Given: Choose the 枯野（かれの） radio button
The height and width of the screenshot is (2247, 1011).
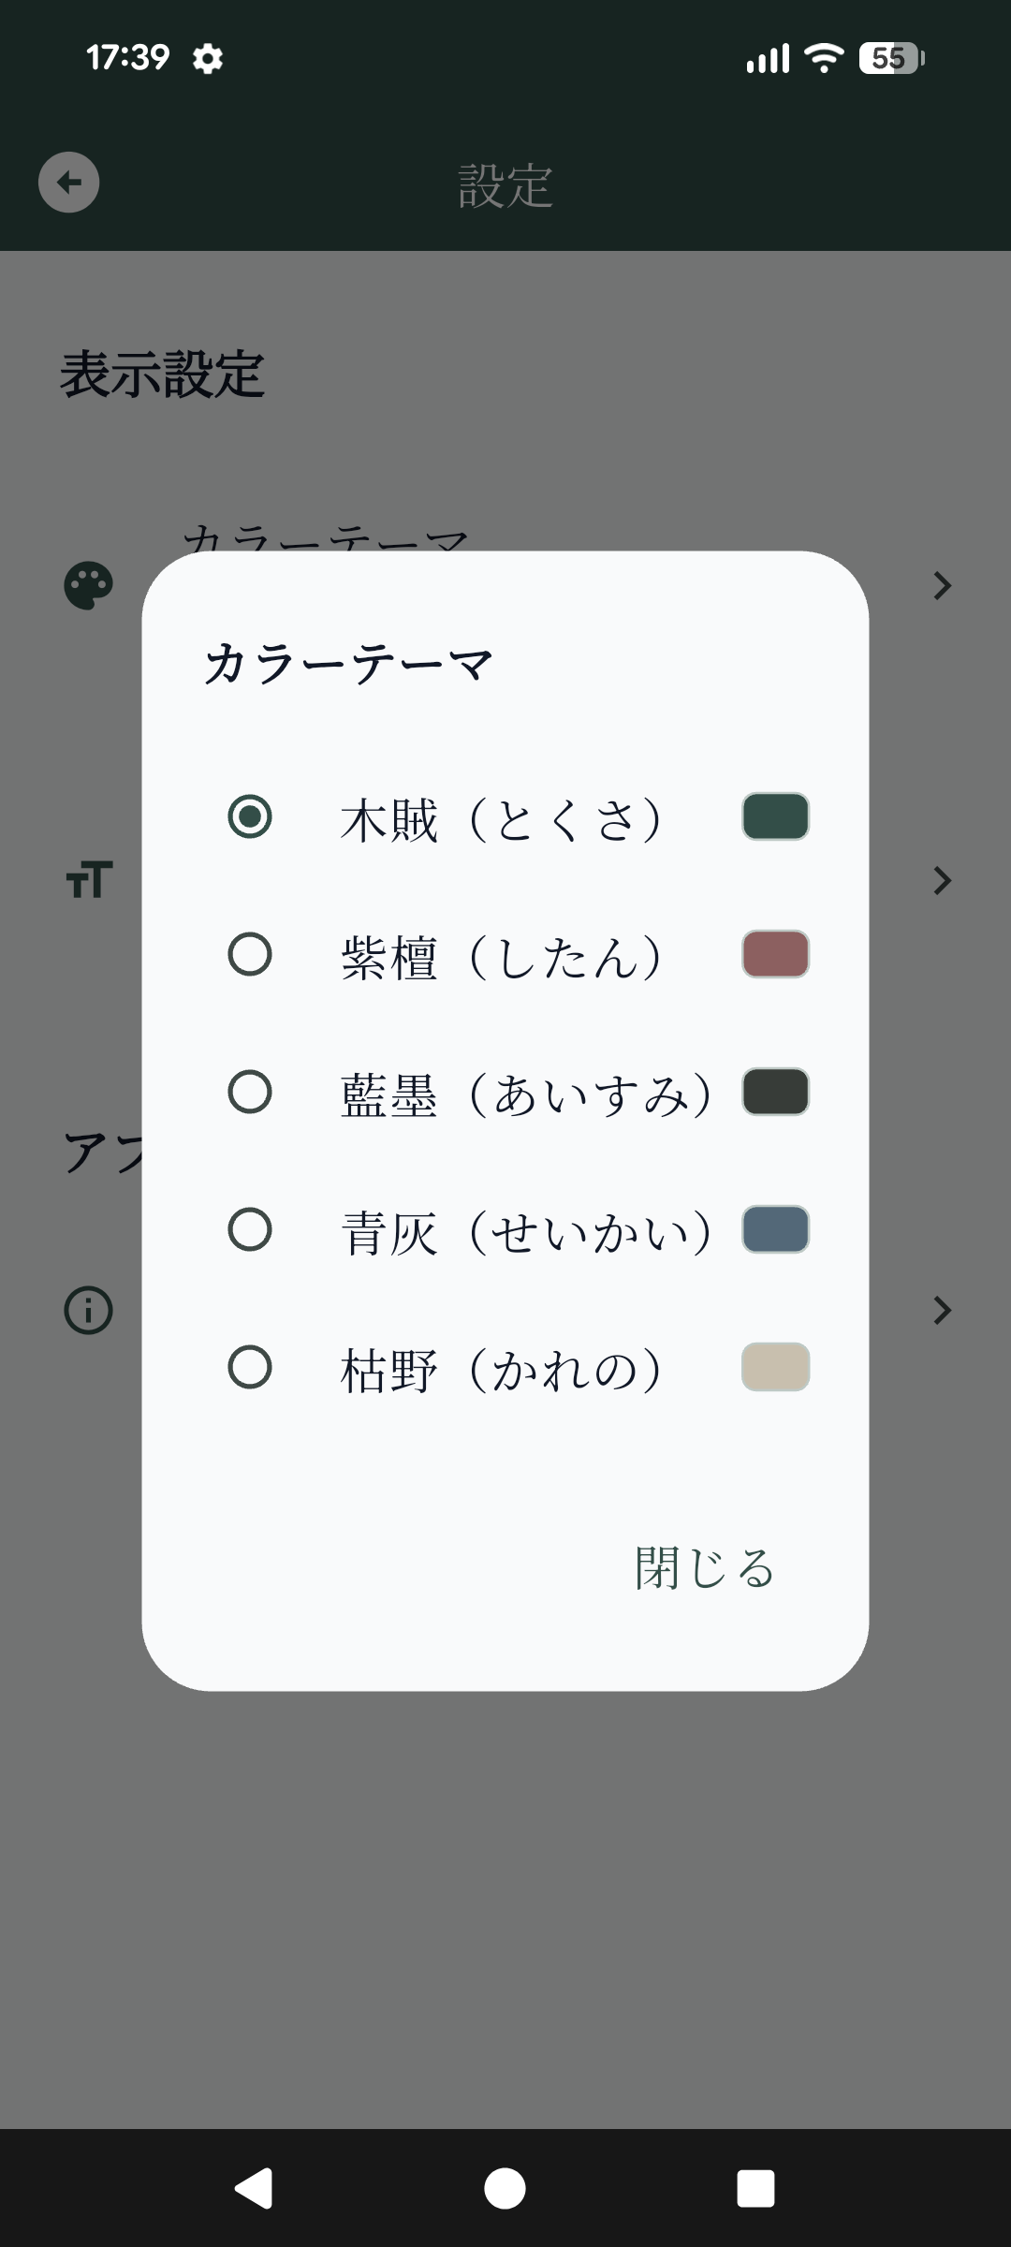Looking at the screenshot, I should tap(250, 1367).
